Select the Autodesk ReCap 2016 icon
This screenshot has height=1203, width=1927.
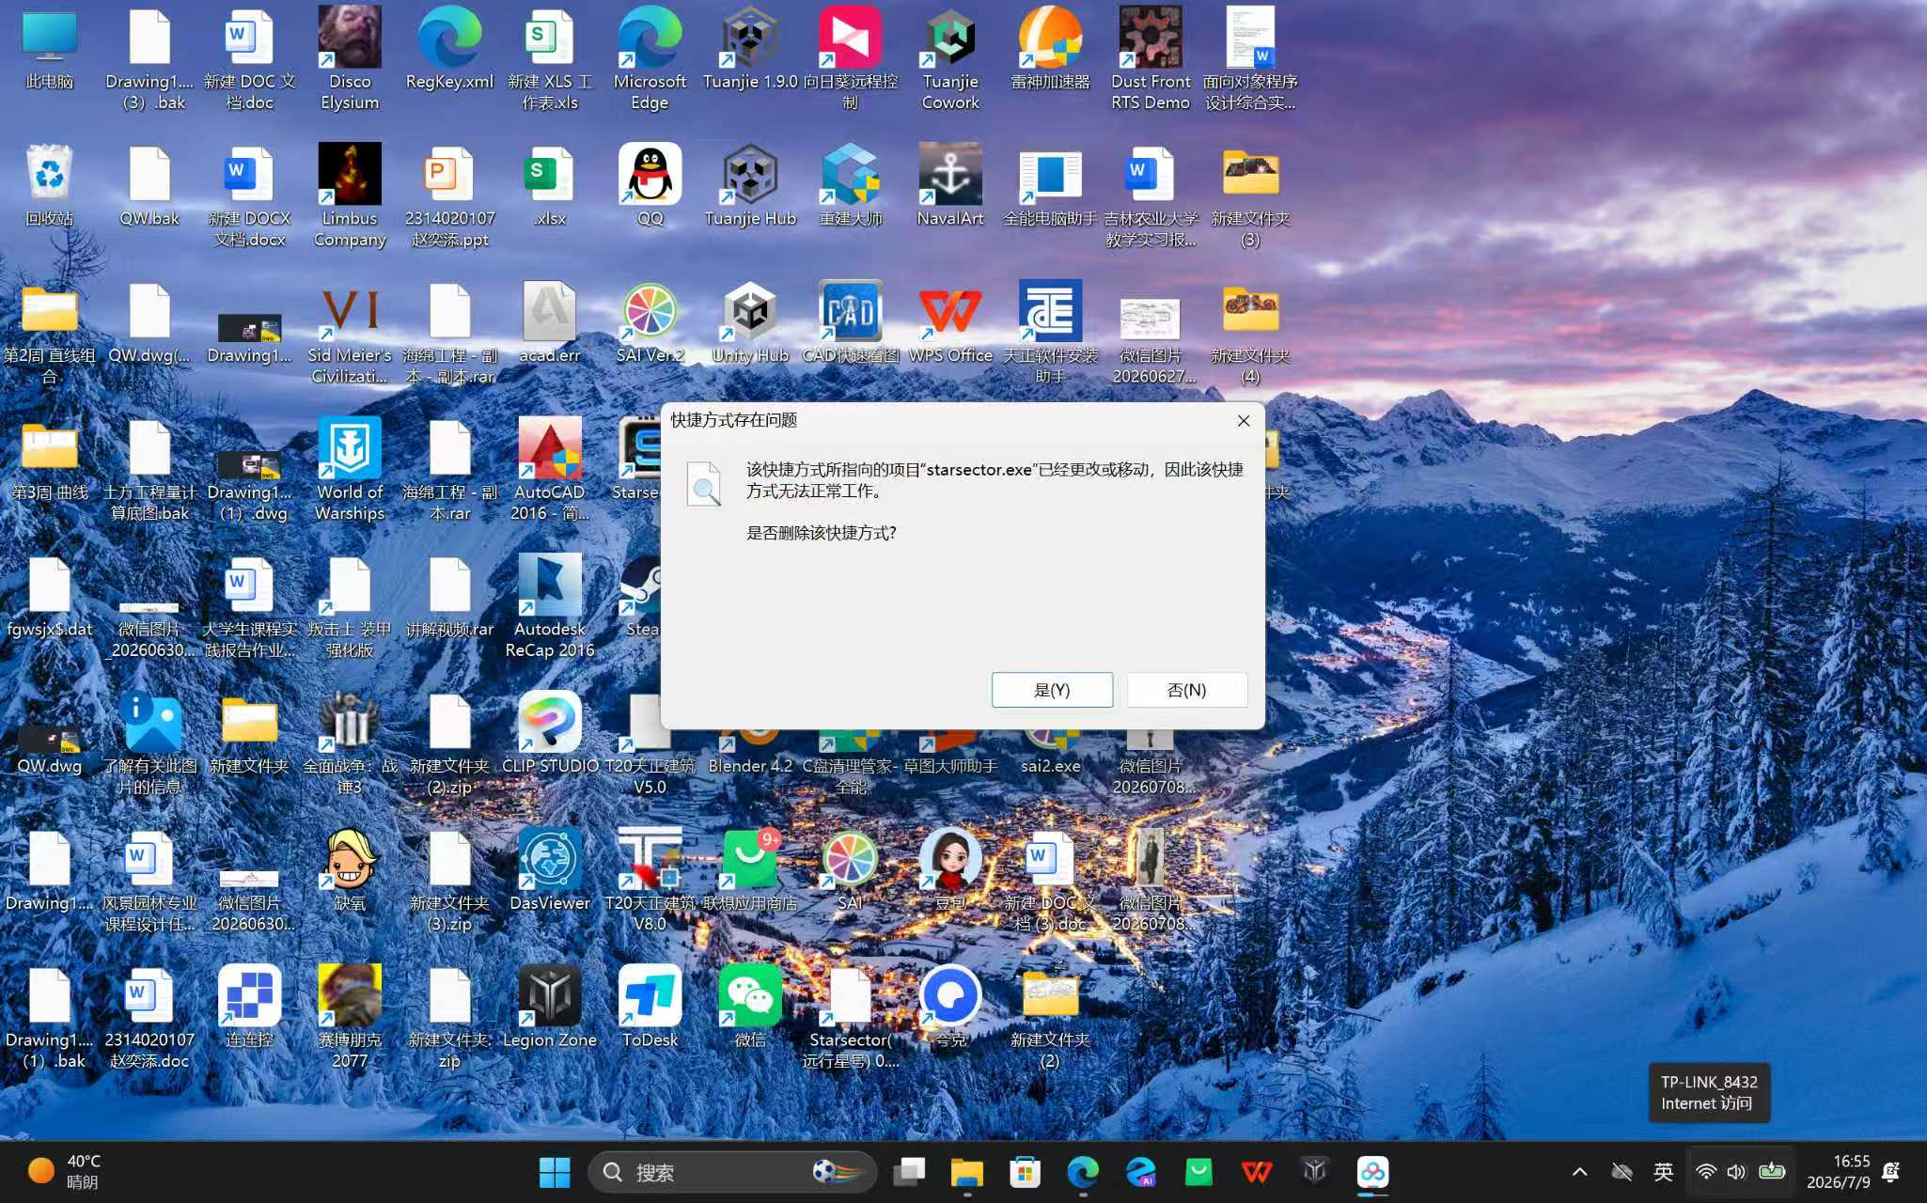[550, 607]
